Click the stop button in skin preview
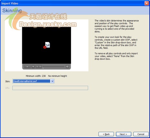150x138 pixels. click(x=33, y=67)
